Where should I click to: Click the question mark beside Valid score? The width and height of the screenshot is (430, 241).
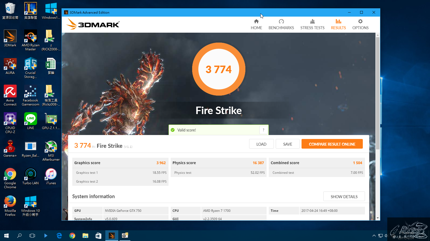click(x=263, y=130)
